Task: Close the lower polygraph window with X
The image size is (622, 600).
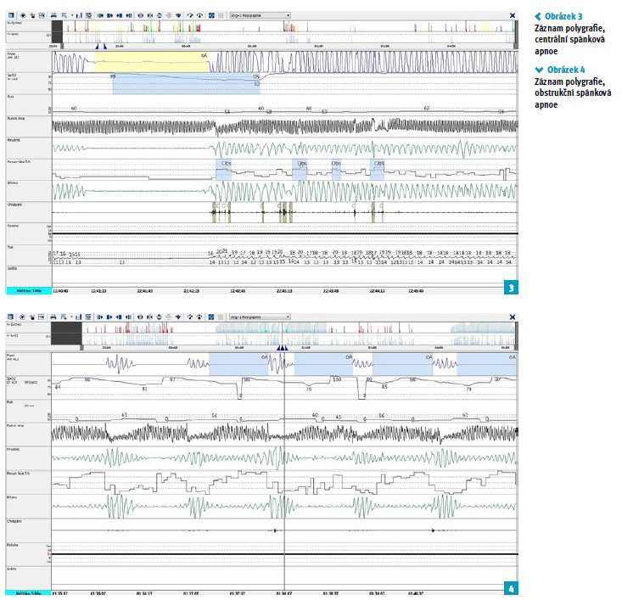Action: click(x=512, y=317)
